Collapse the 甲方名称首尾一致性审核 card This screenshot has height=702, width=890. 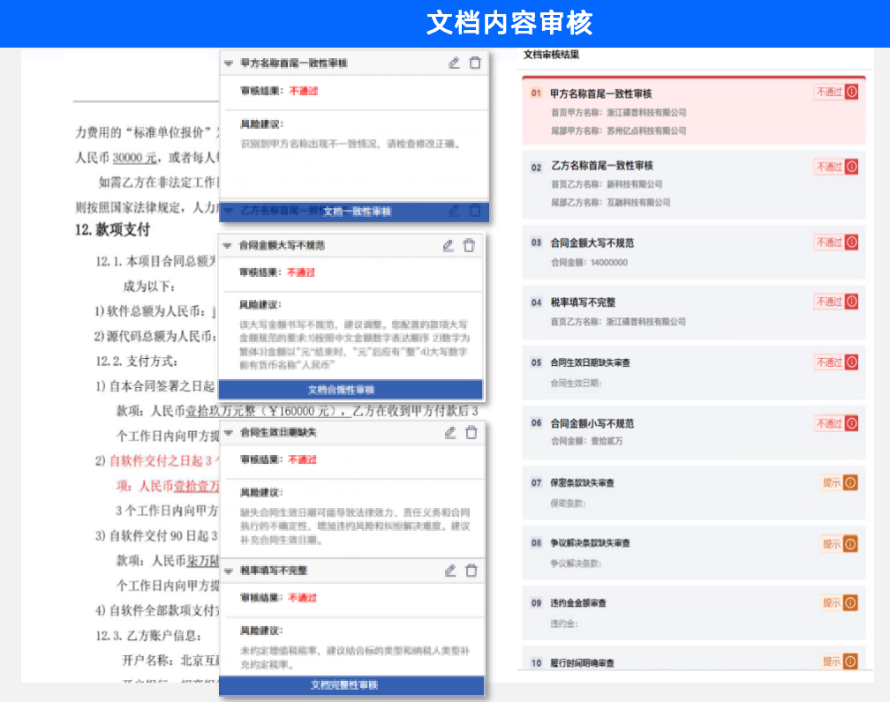(229, 63)
